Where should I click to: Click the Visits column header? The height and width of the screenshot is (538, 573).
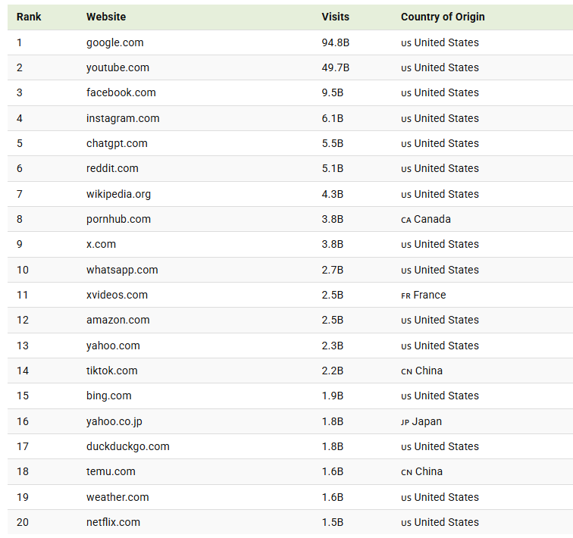pyautogui.click(x=335, y=17)
